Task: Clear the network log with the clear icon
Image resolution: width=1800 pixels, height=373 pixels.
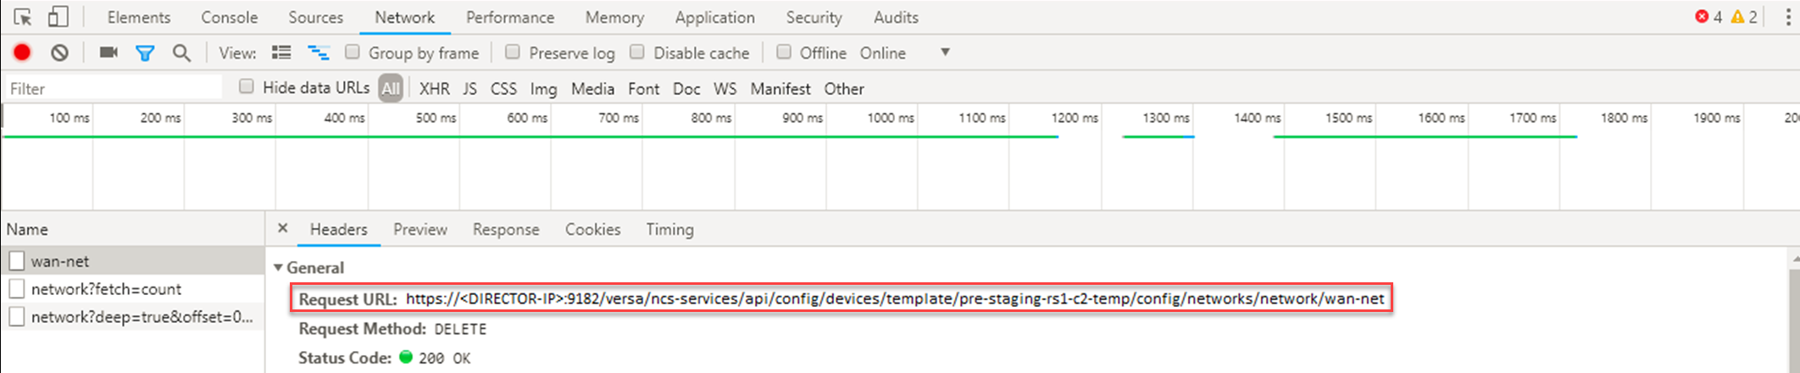Action: [59, 53]
